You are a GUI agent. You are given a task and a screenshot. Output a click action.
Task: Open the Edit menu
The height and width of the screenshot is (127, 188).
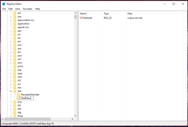(x=10, y=9)
